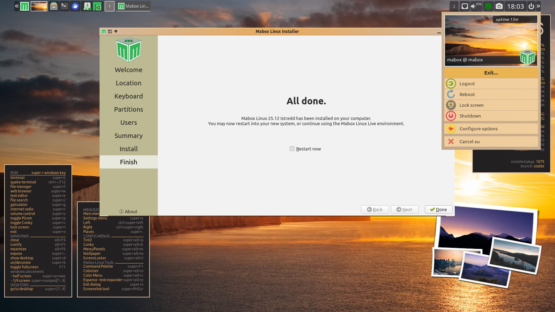Click the screenshot camera icon in tray

point(499,6)
